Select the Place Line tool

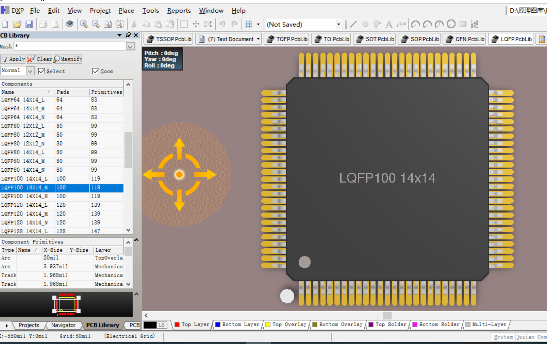[353, 24]
